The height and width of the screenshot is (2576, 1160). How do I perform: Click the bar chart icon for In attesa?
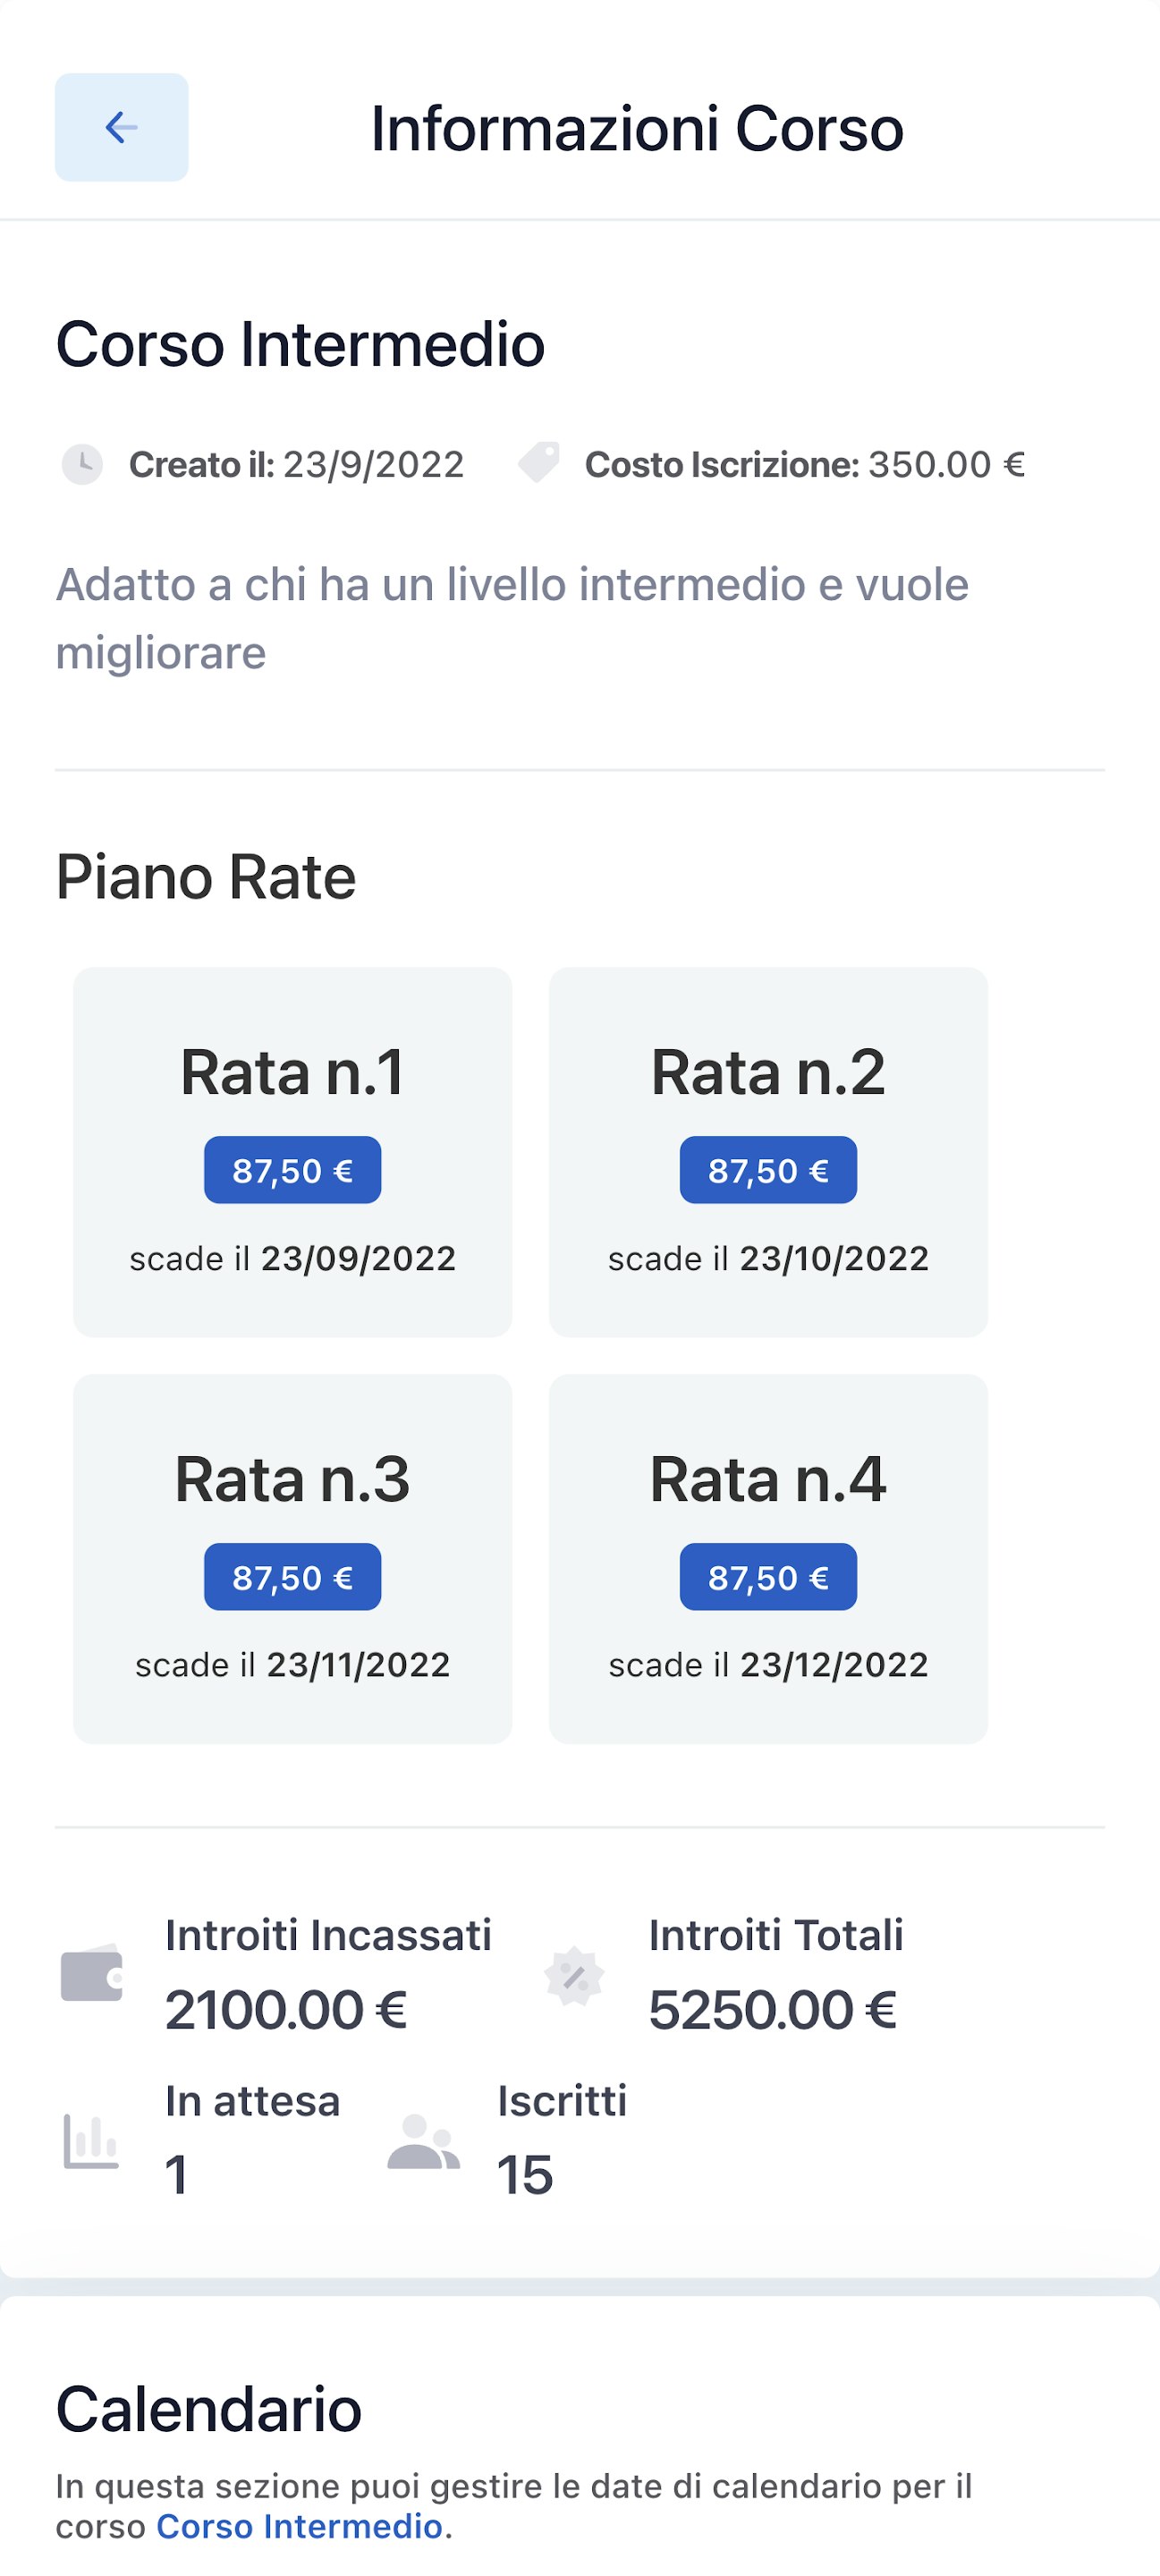coord(91,2141)
